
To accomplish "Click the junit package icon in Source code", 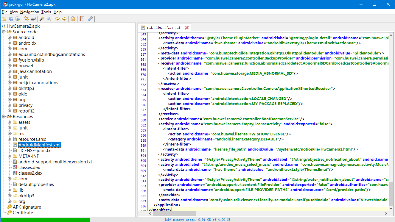I will pyautogui.click(x=15, y=77).
